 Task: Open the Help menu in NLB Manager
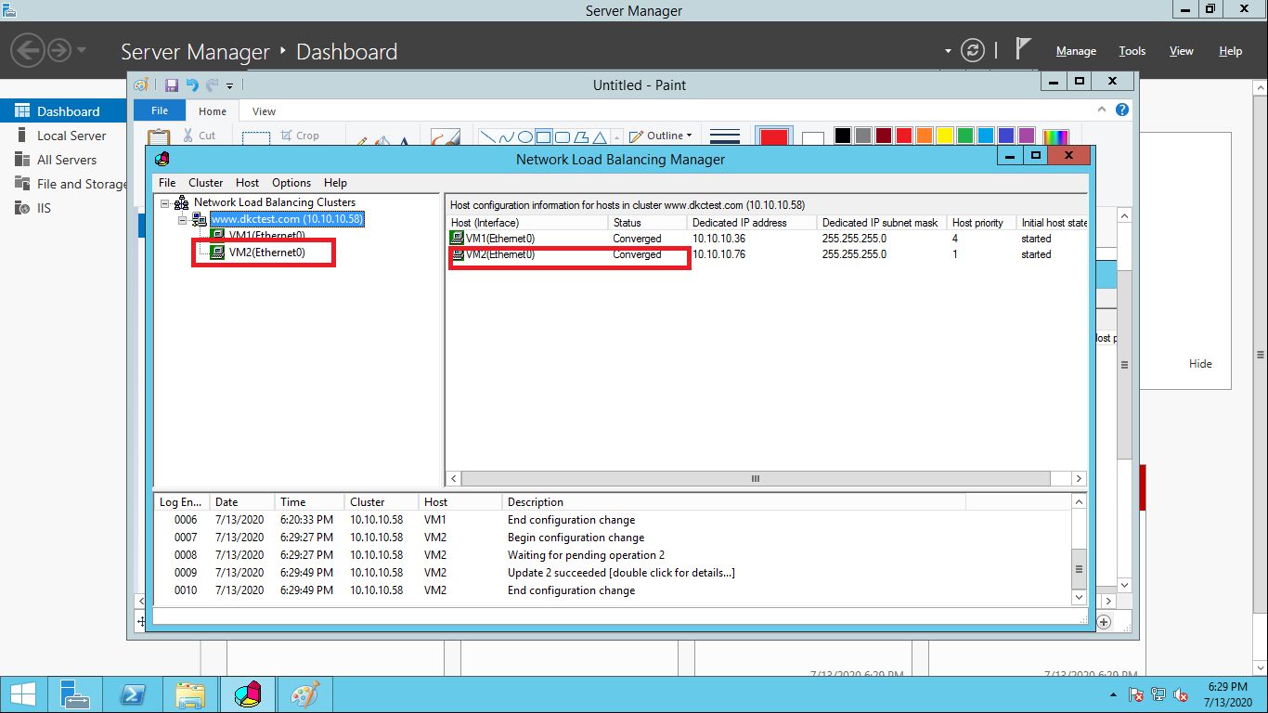[x=335, y=183]
